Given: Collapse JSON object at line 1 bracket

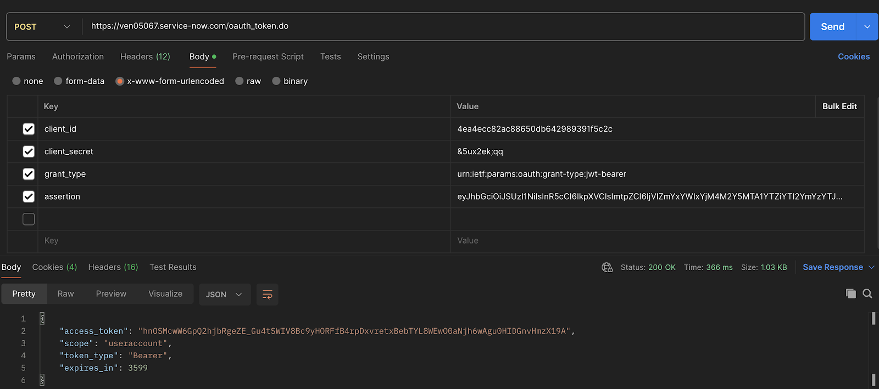Looking at the screenshot, I should click(x=42, y=318).
